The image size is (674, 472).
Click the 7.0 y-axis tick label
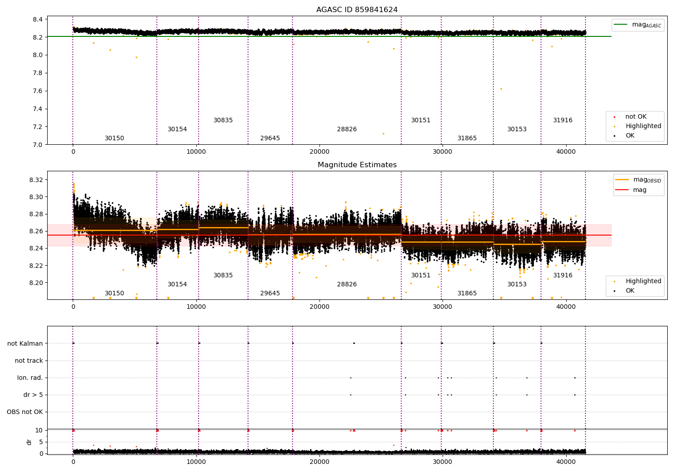point(38,145)
